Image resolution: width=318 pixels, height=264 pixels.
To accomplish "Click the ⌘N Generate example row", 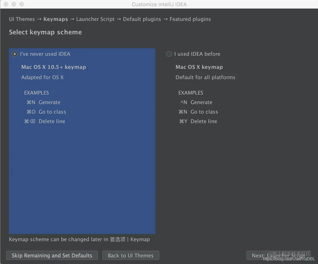I will (43, 102).
